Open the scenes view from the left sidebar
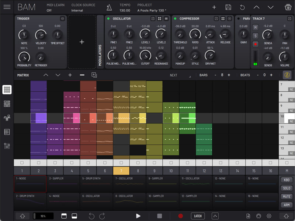295x221 pixels. coord(7,104)
